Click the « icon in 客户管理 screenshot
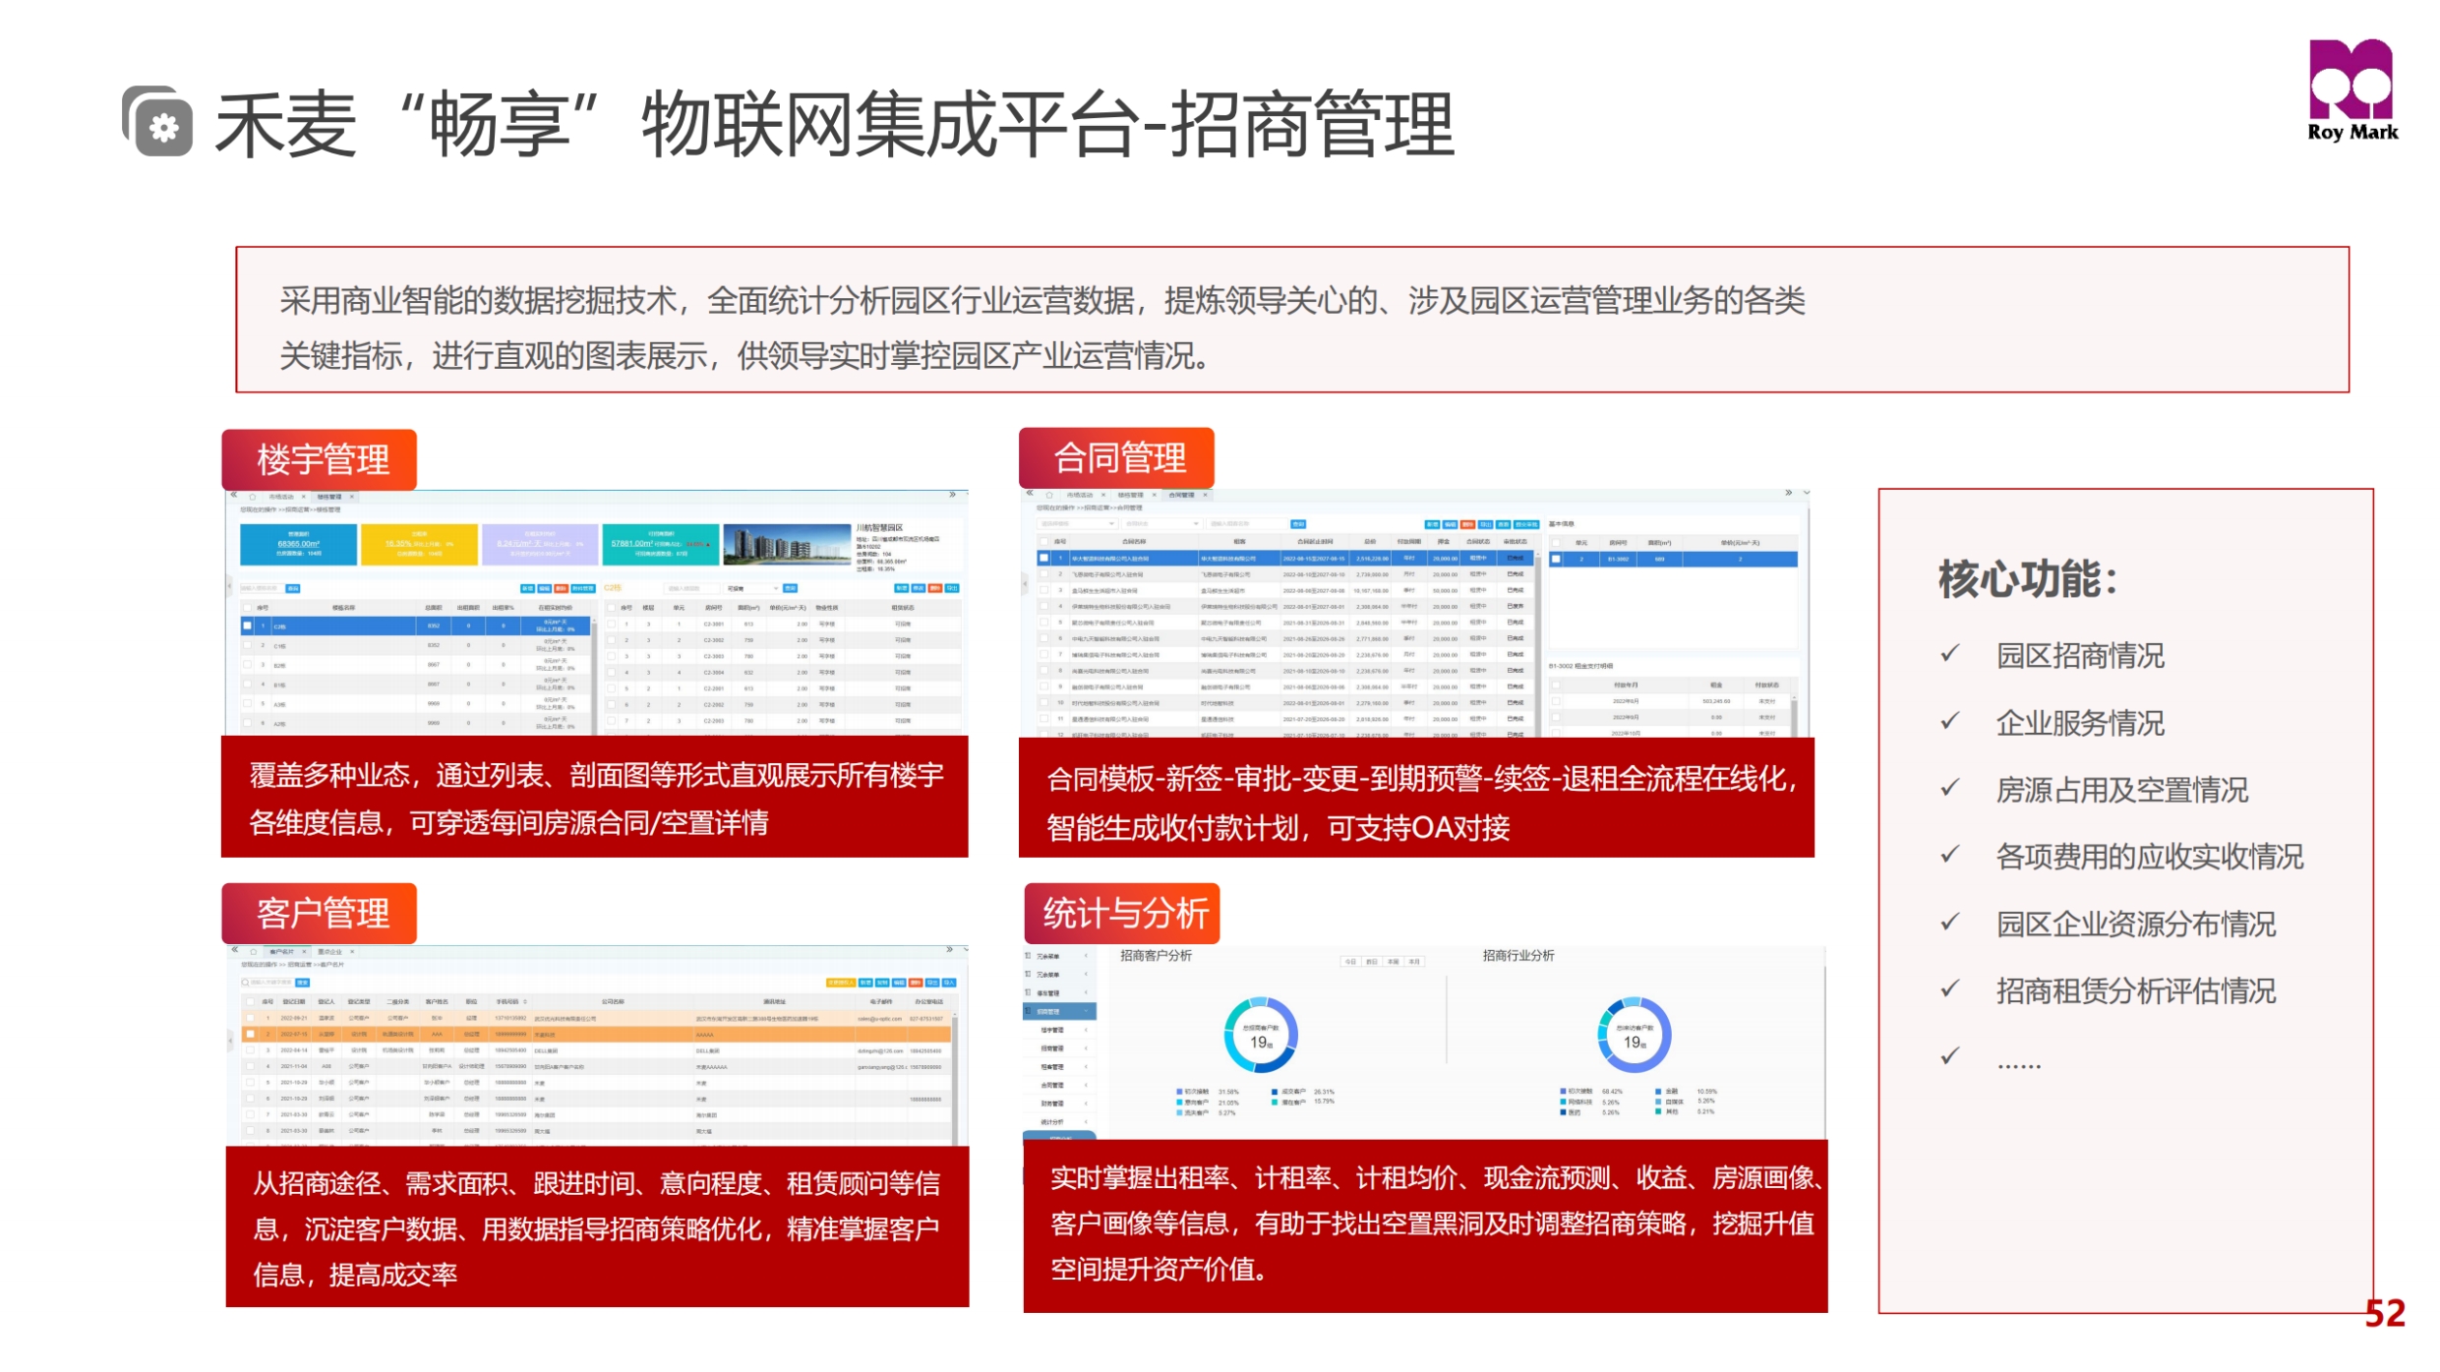This screenshot has width=2440, height=1372. [x=234, y=950]
